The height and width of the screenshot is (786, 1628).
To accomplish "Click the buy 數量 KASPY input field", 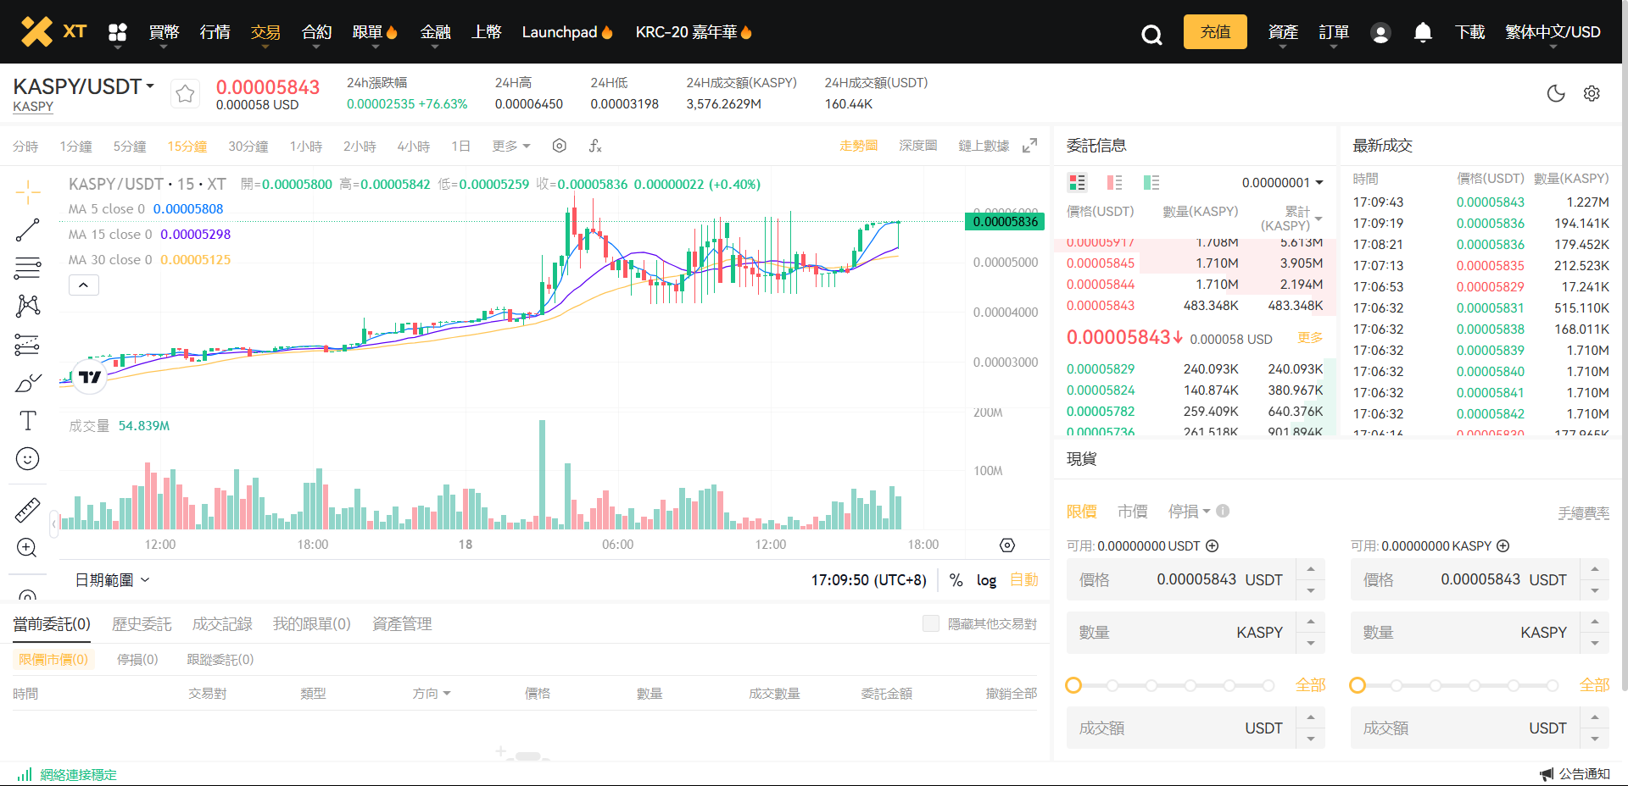I will [x=1181, y=633].
